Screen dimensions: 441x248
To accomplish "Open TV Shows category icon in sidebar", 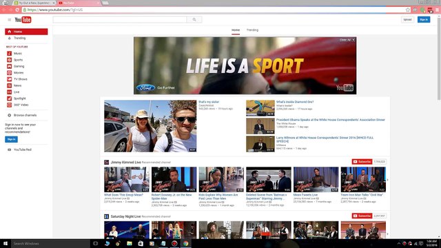I will (9, 79).
